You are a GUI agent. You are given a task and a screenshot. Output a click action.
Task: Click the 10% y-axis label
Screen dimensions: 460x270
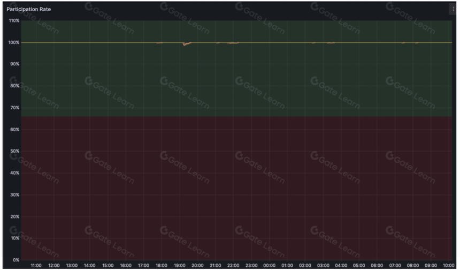coord(15,238)
